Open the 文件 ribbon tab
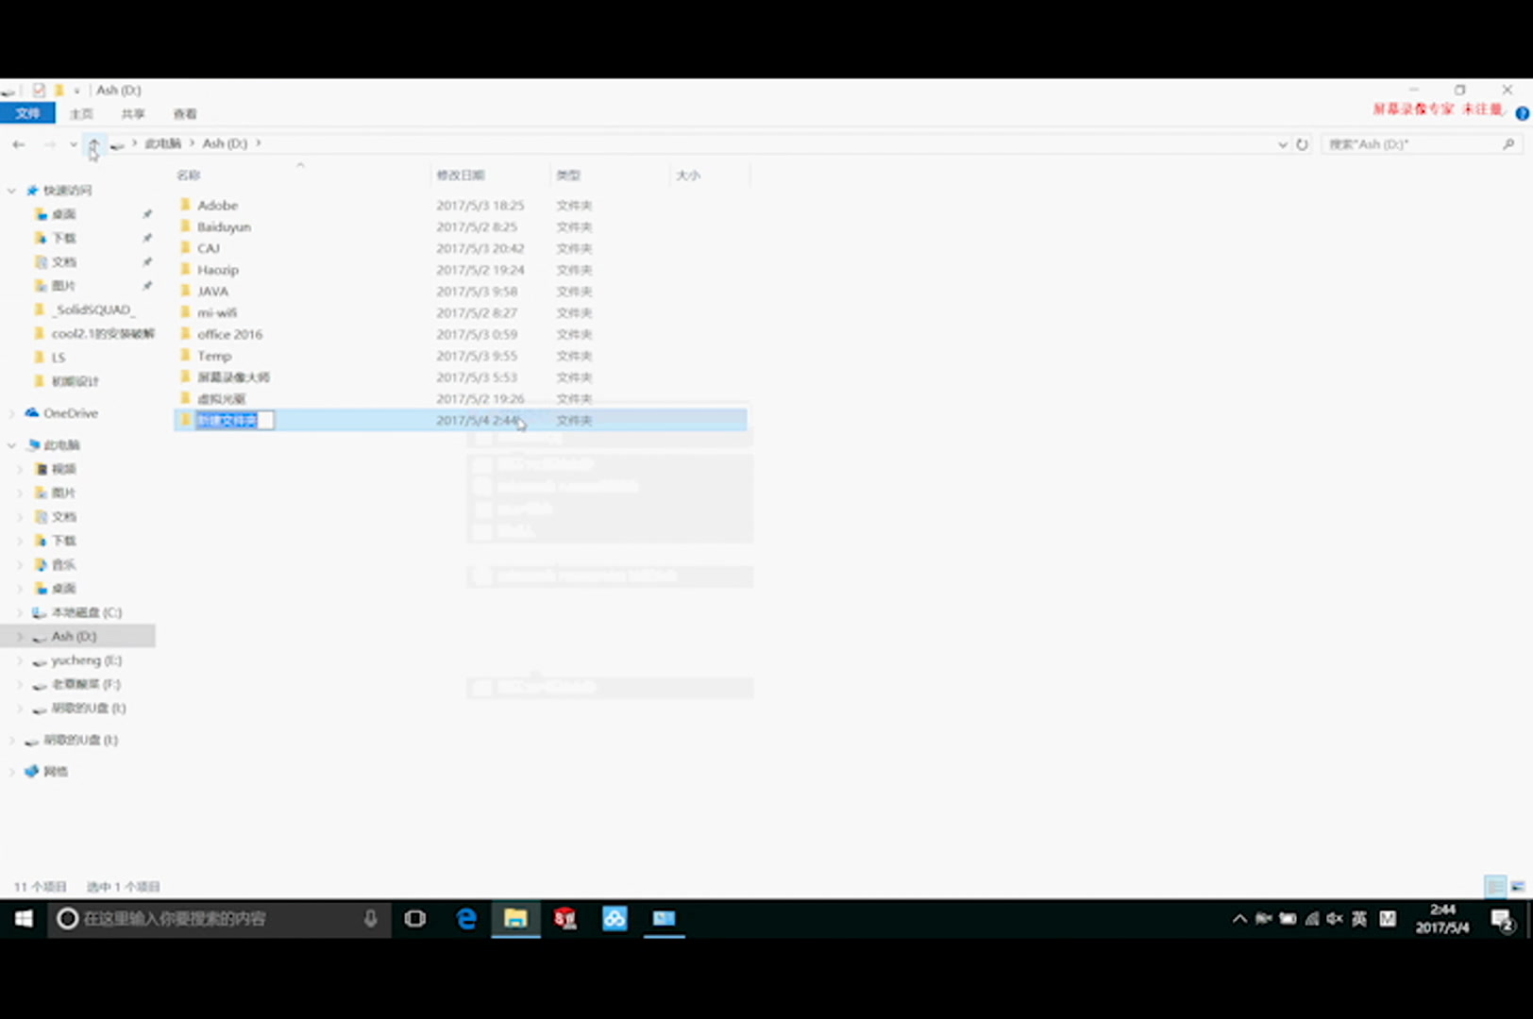 [27, 113]
